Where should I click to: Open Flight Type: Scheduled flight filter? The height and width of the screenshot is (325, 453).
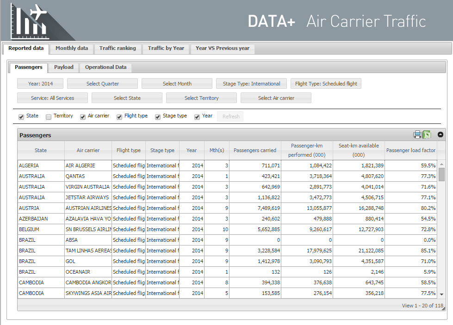coord(326,84)
